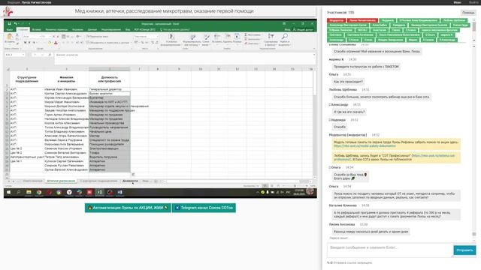Switch to the Page Layout ribbon tab
This screenshot has height=270, width=481.
[56, 30]
